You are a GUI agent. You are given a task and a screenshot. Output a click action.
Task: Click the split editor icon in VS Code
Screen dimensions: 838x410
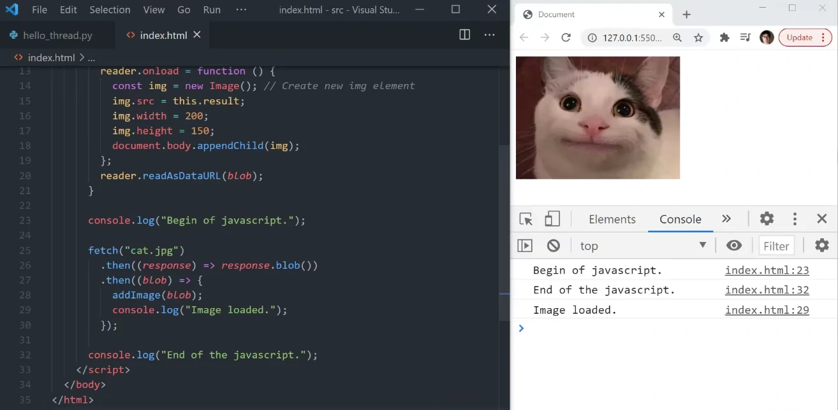click(x=465, y=35)
